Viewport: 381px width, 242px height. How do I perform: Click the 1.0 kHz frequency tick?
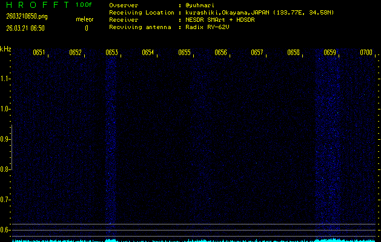[5, 109]
